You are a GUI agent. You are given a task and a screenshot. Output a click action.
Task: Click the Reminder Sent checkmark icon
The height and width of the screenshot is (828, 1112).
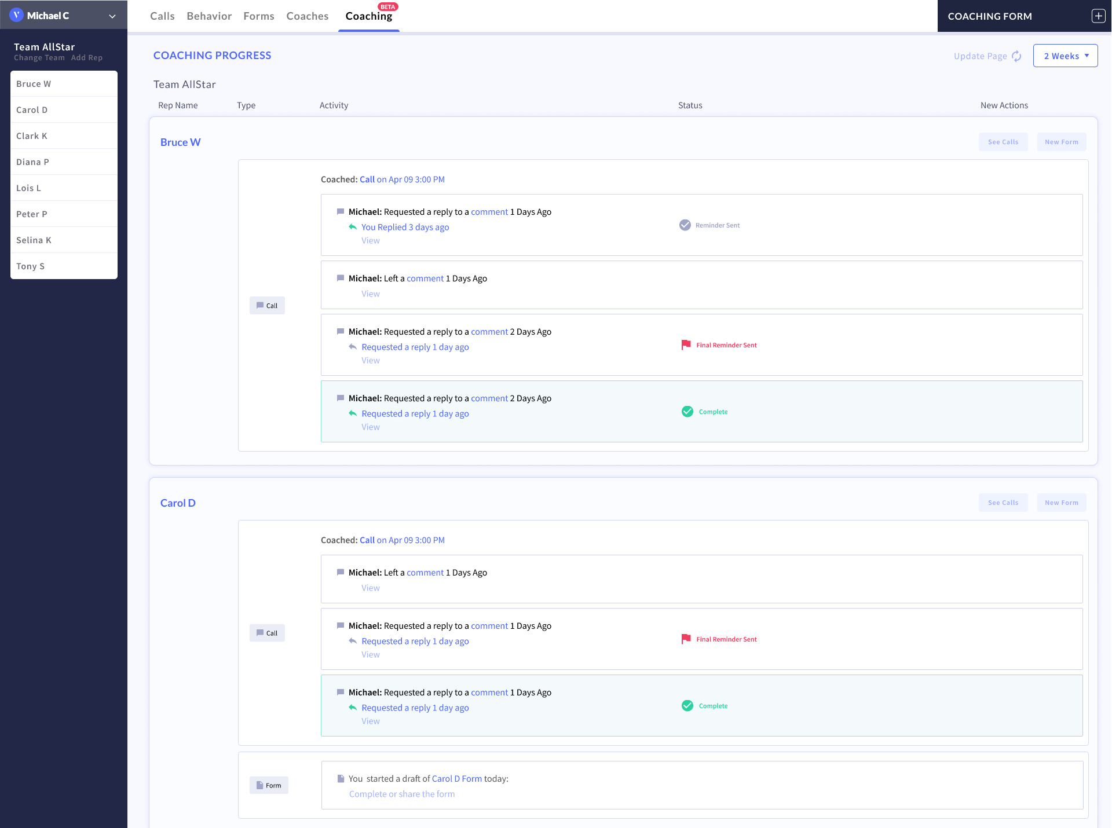pos(685,225)
